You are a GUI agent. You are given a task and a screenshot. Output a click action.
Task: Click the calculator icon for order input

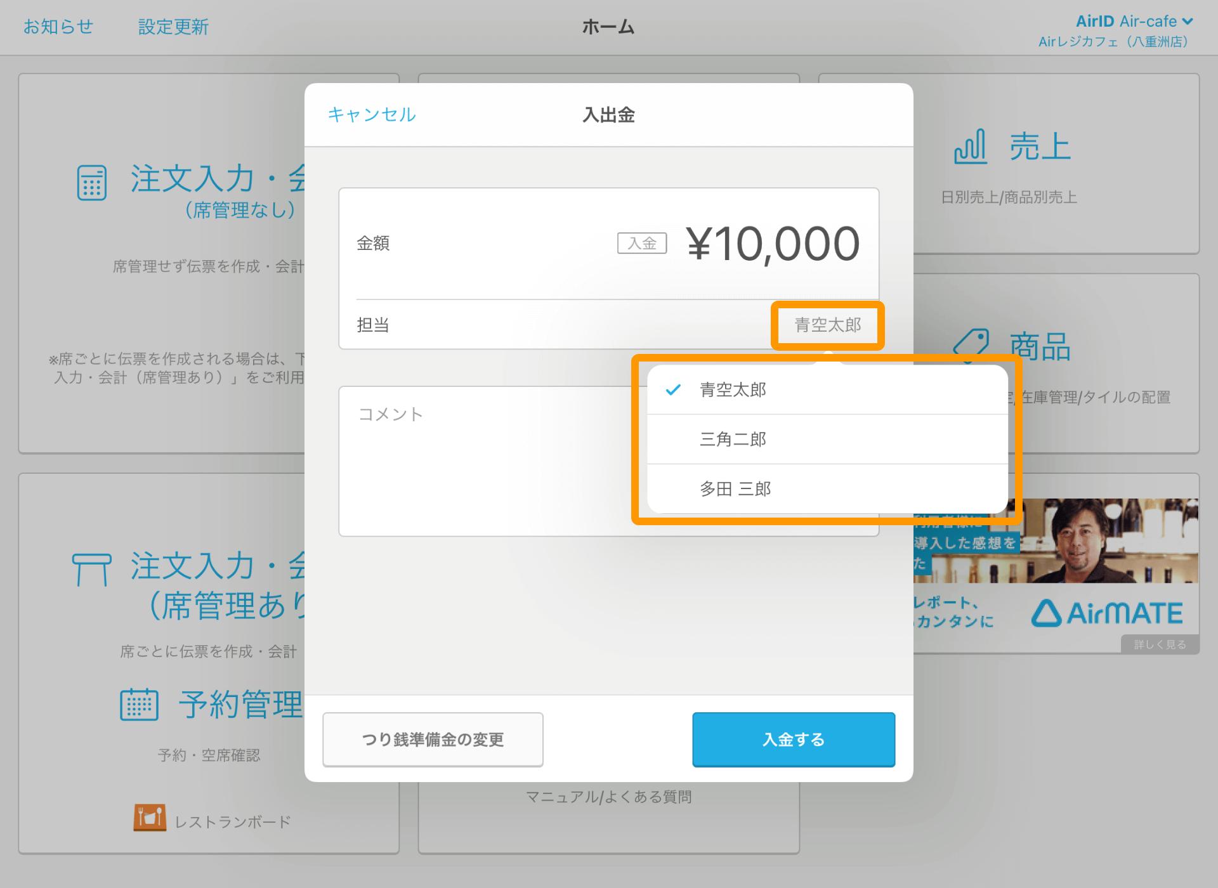(x=92, y=183)
